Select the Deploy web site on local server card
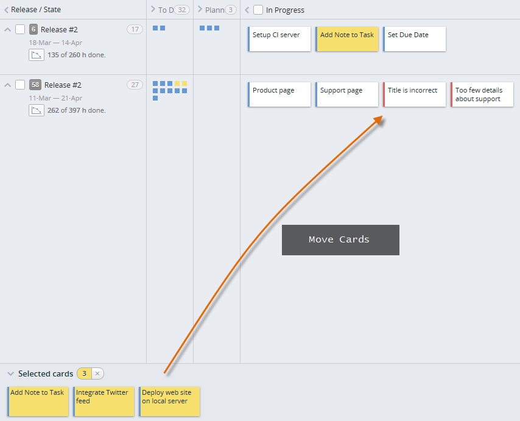This screenshot has height=421, width=520. click(169, 401)
